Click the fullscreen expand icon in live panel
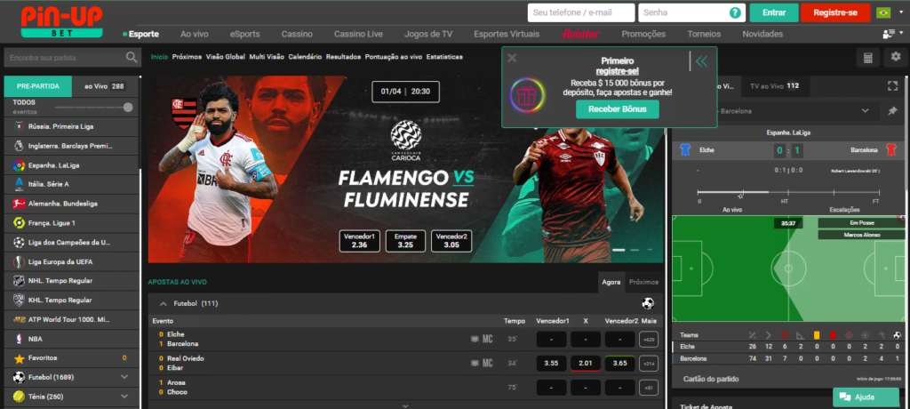The height and width of the screenshot is (409, 910). click(x=892, y=86)
